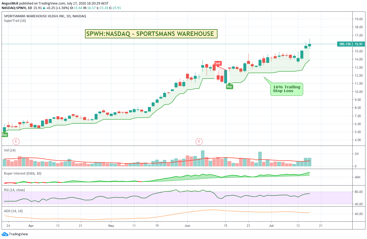Click the tall volume bar in early June
Viewport: 367px width, 239px height.
click(203, 158)
